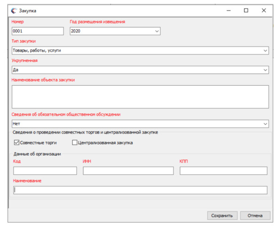Click into Наименование объекта закупки text area
Image resolution: width=278 pixels, height=226 pixels.
pyautogui.click(x=140, y=97)
